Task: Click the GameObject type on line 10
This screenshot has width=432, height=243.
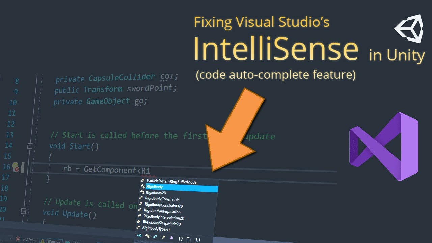Action: [108, 101]
